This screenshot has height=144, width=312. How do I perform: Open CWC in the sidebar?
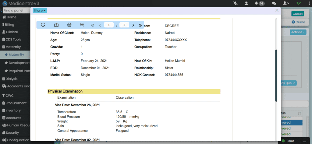(8, 96)
